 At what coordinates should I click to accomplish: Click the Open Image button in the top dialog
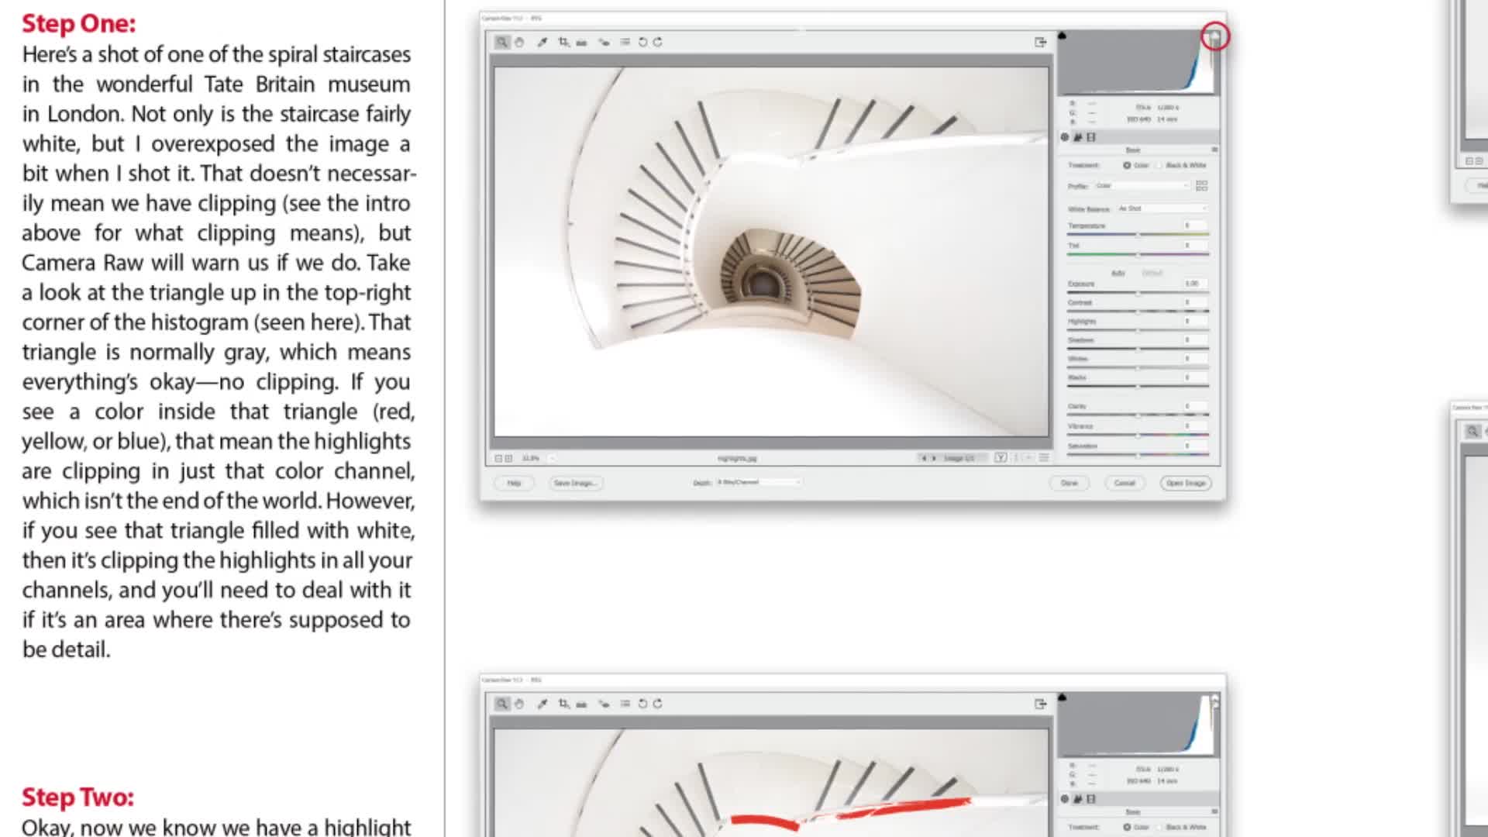pyautogui.click(x=1186, y=484)
